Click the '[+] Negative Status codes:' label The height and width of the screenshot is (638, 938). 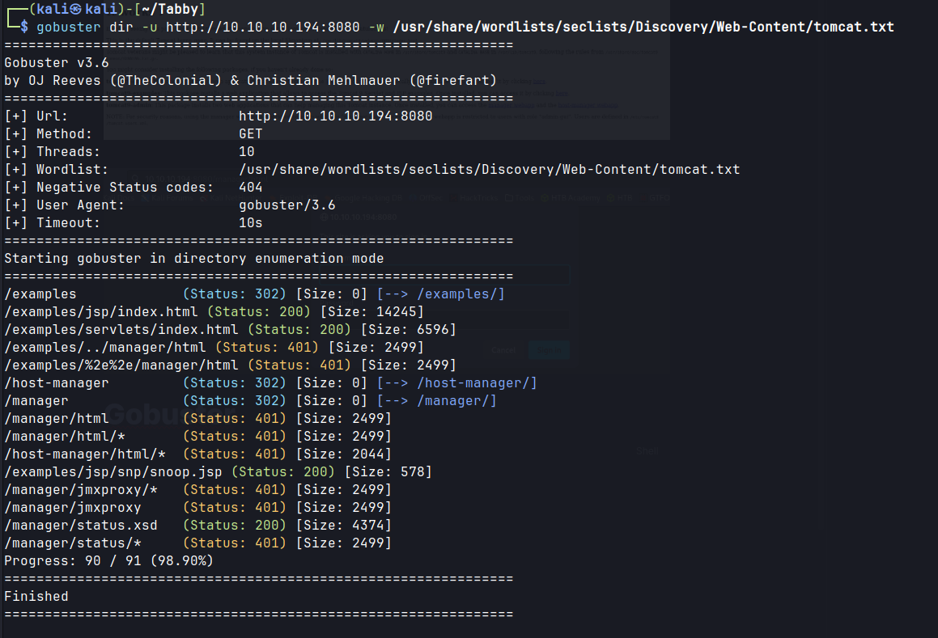pos(109,187)
